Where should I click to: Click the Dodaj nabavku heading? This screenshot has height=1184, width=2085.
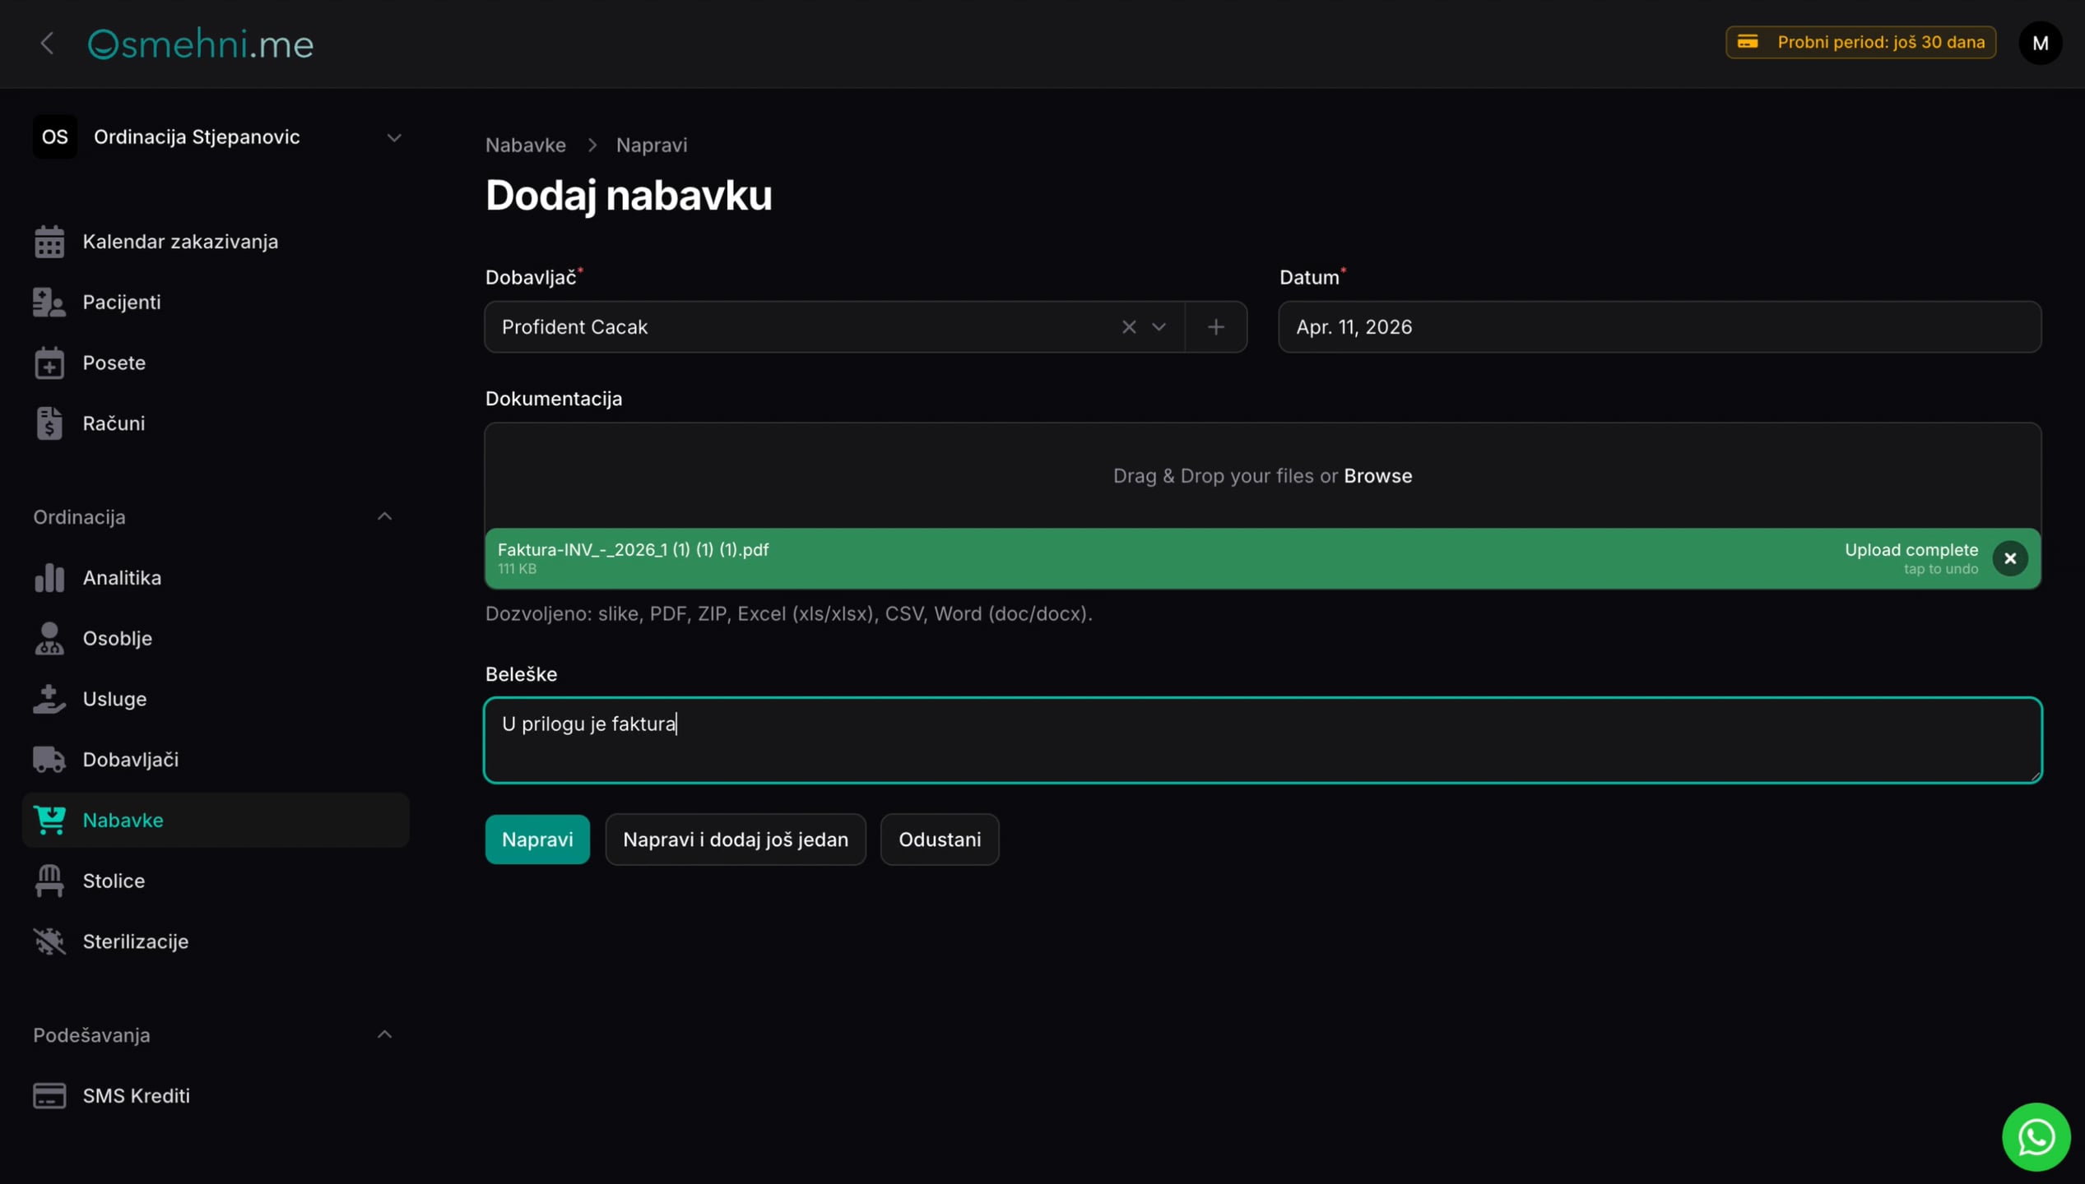(x=629, y=196)
